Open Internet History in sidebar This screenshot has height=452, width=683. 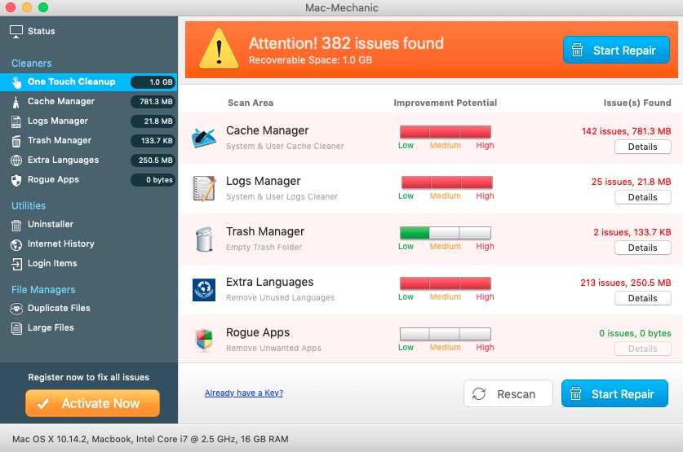click(60, 244)
